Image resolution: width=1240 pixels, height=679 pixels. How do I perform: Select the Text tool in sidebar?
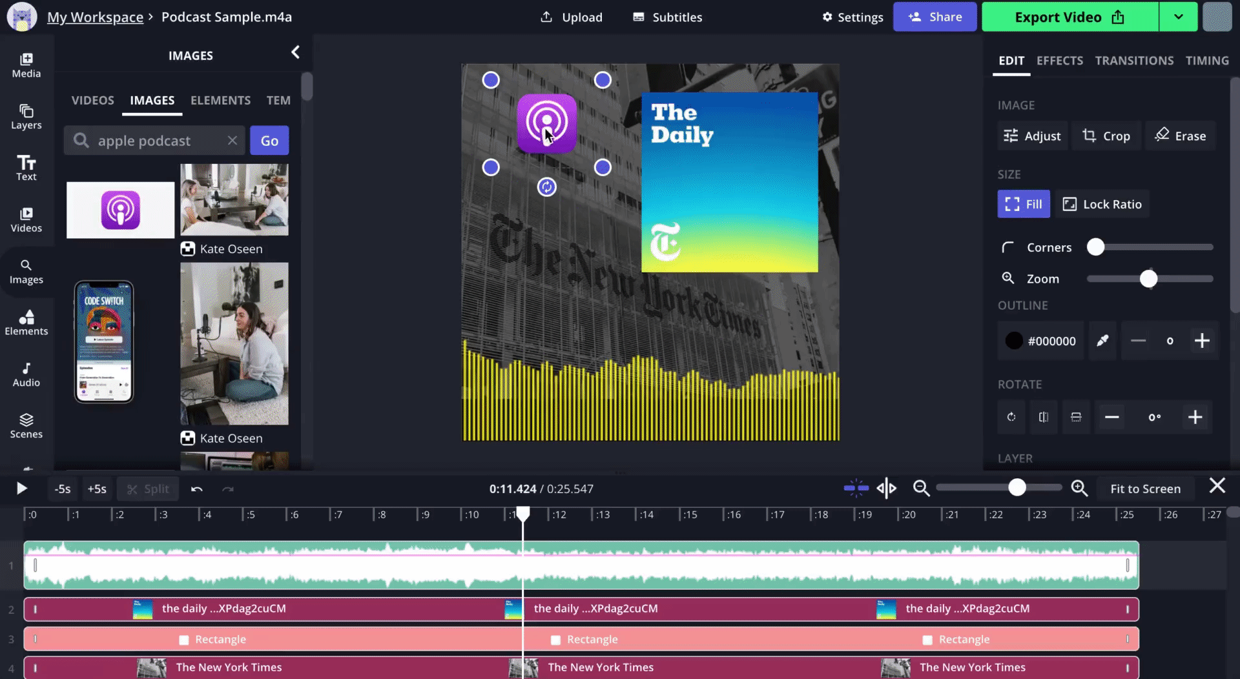click(x=26, y=168)
